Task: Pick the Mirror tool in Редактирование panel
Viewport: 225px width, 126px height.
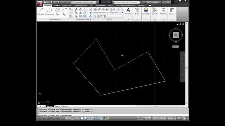Action: point(80,13)
